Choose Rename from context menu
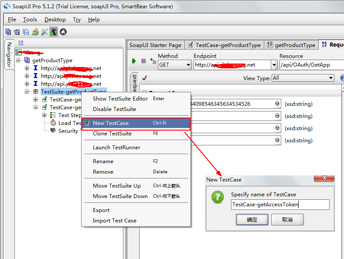The image size is (344, 259). [136, 161]
